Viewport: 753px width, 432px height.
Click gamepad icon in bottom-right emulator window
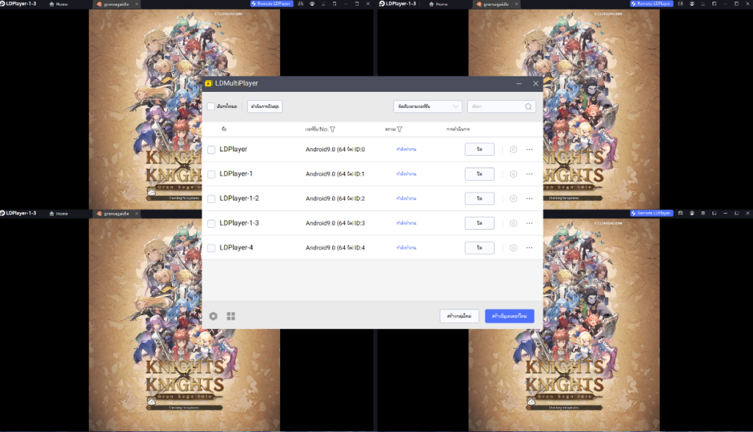[x=680, y=213]
